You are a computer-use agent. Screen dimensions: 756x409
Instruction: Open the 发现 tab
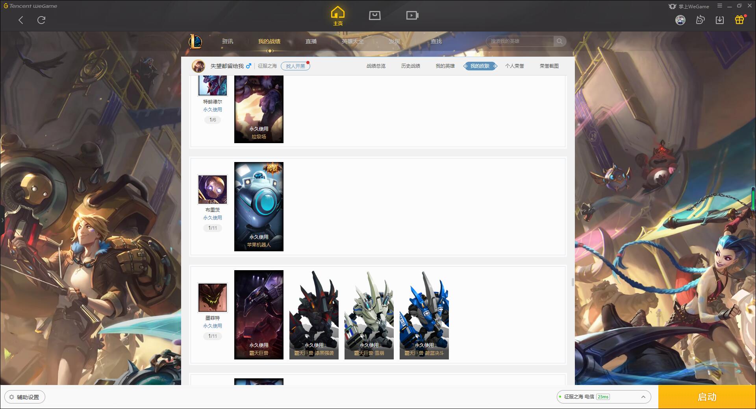coord(395,41)
